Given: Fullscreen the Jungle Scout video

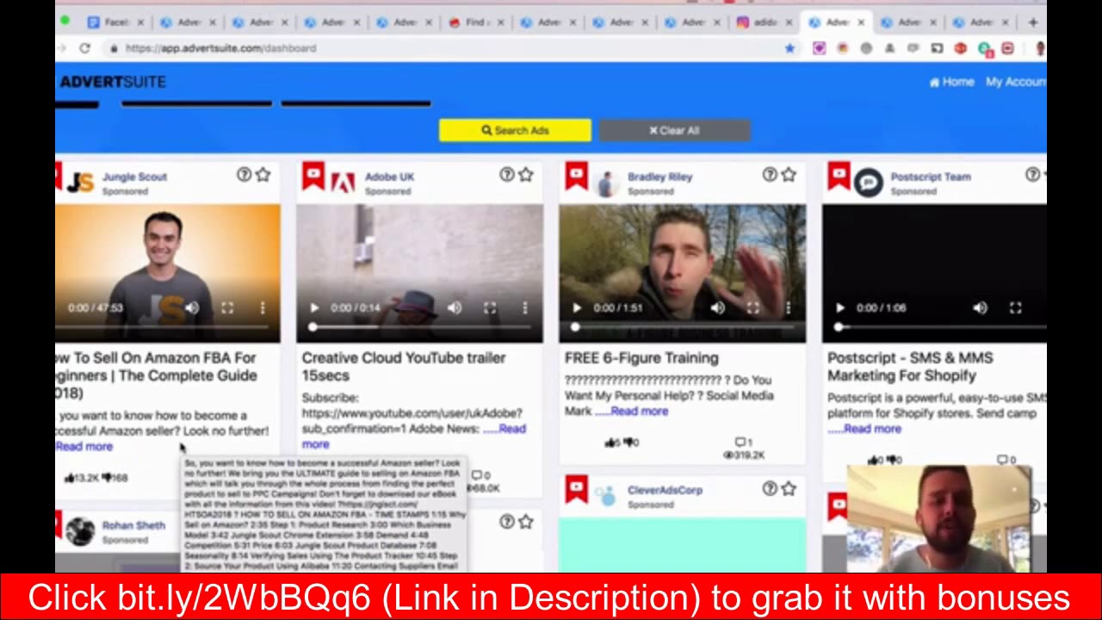Looking at the screenshot, I should click(227, 307).
